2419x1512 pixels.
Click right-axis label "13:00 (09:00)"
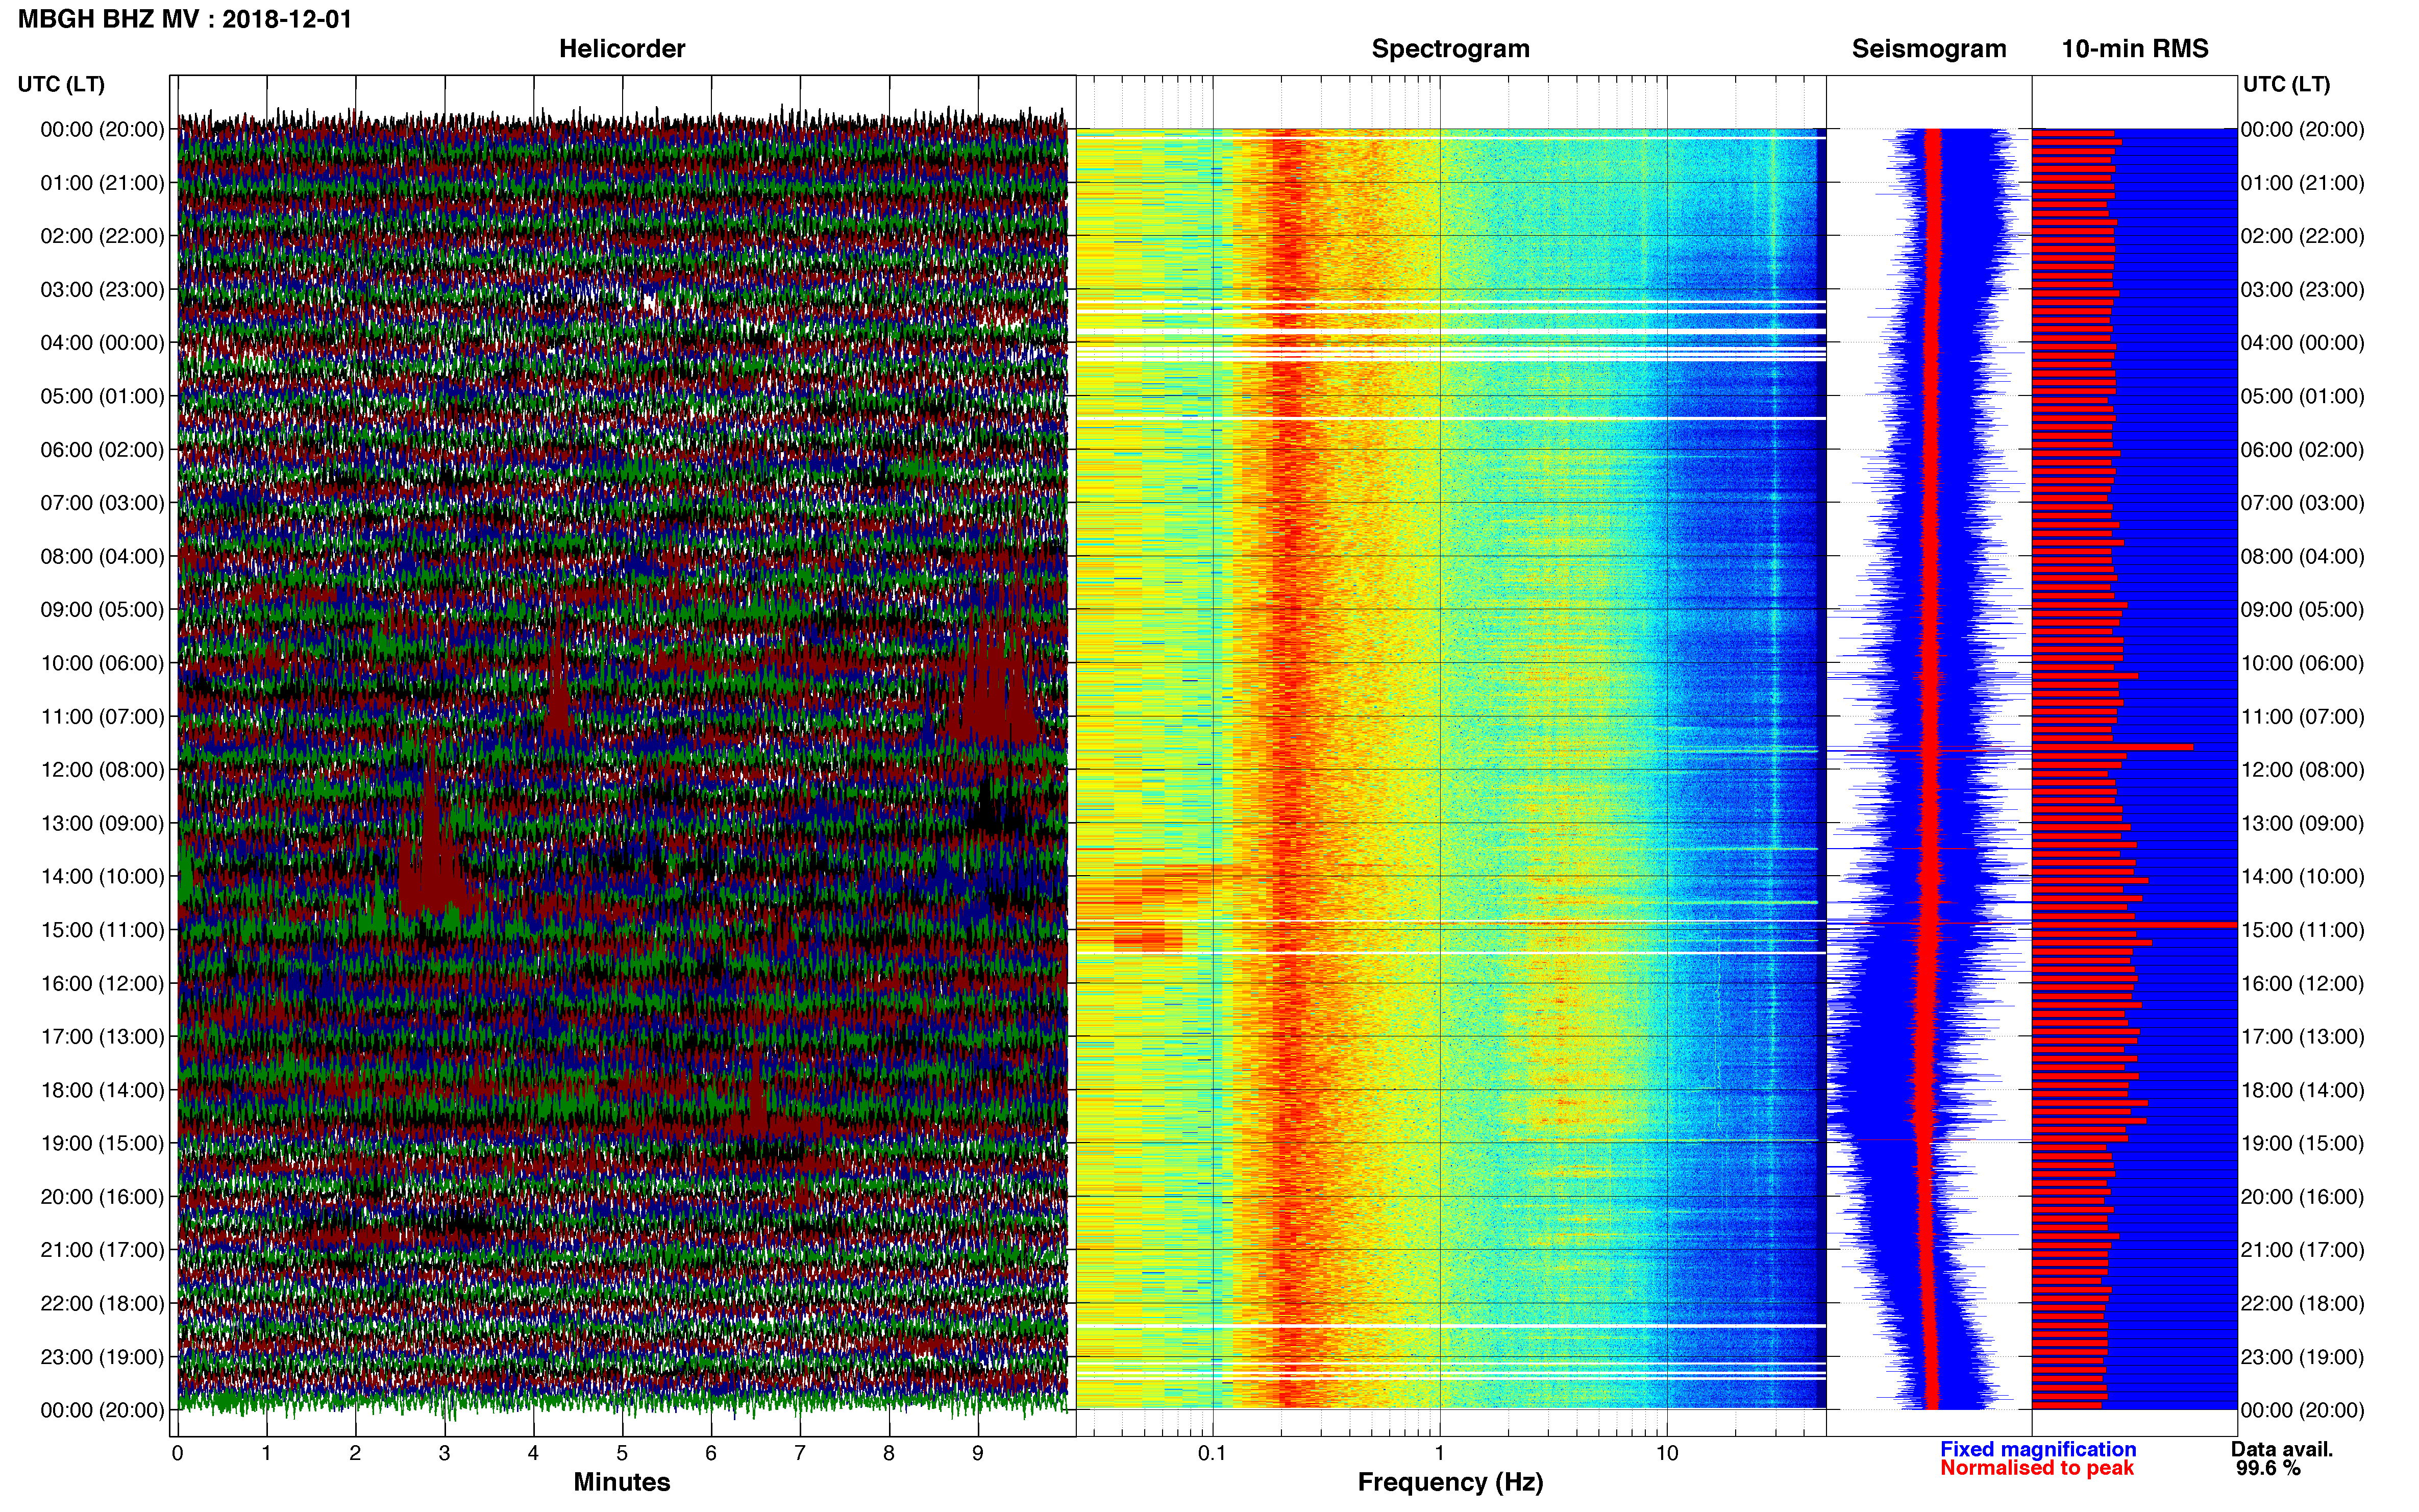(2302, 823)
